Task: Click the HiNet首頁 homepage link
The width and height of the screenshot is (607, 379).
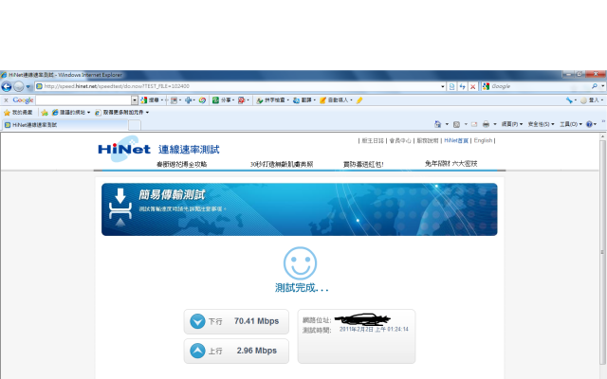Action: (x=456, y=141)
